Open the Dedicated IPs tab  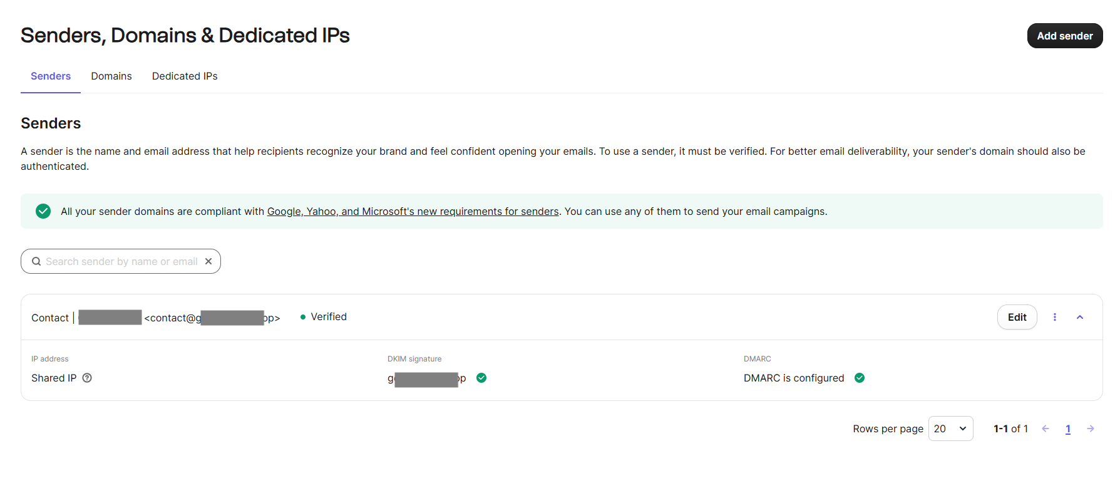click(185, 76)
